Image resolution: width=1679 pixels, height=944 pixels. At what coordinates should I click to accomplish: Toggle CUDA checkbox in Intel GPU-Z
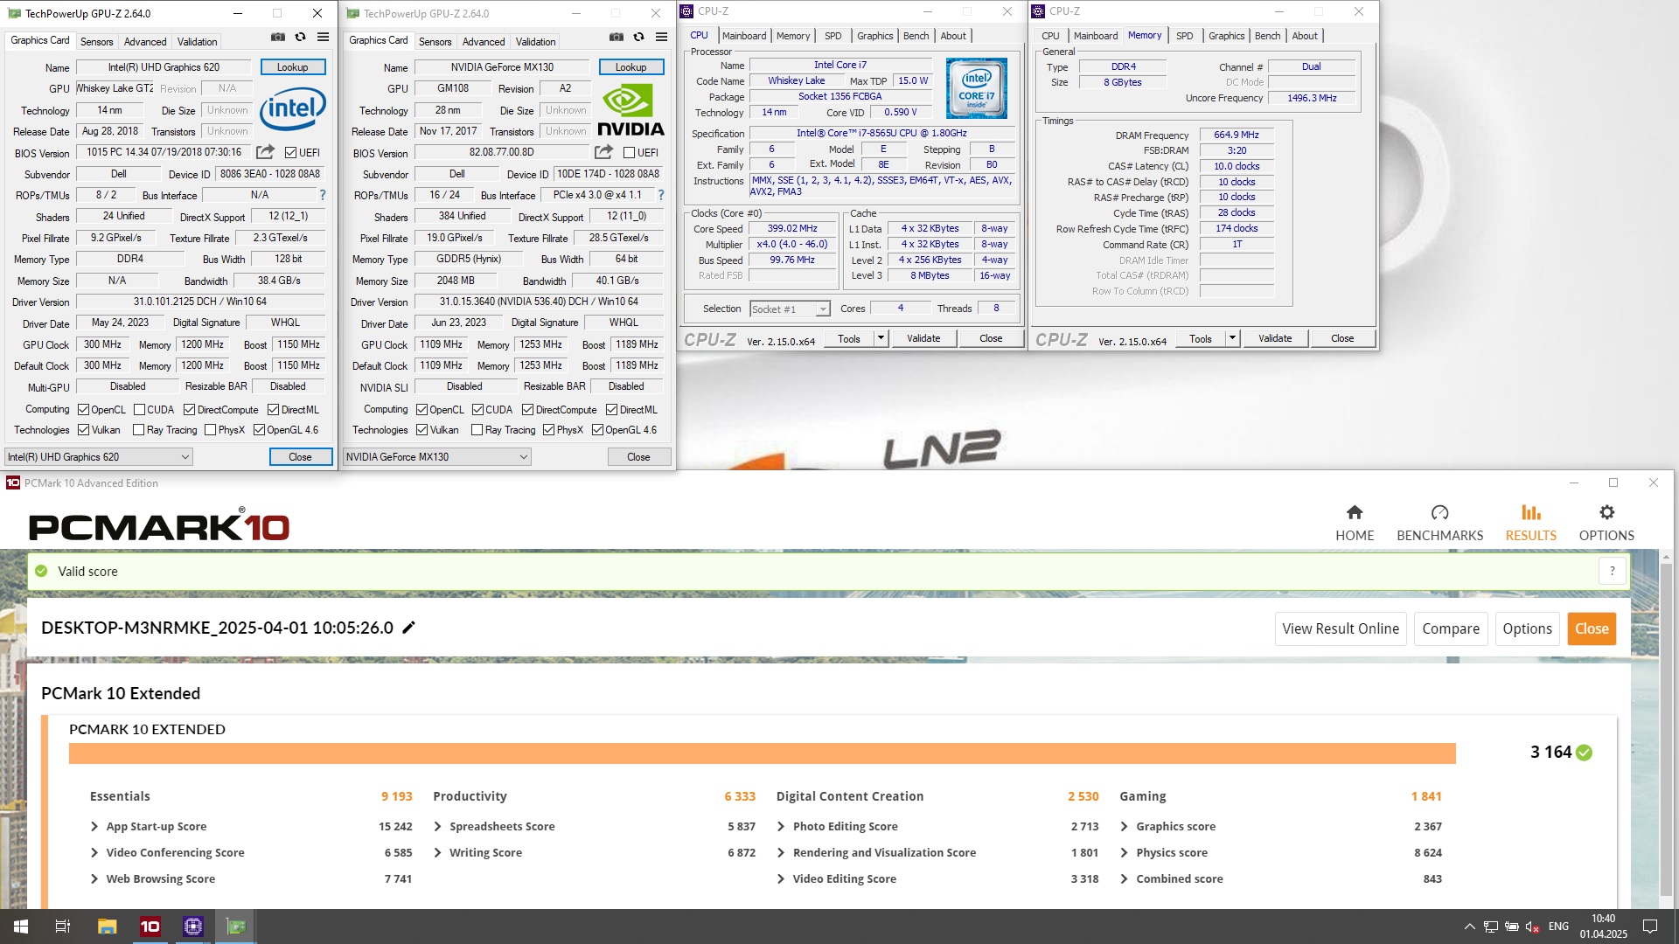[x=139, y=409]
